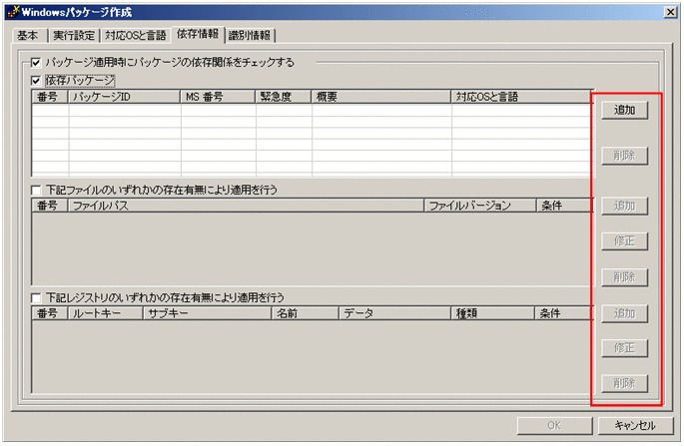This screenshot has width=684, height=446.
Task: Go to the 識別情報 tab
Action: pyautogui.click(x=250, y=35)
